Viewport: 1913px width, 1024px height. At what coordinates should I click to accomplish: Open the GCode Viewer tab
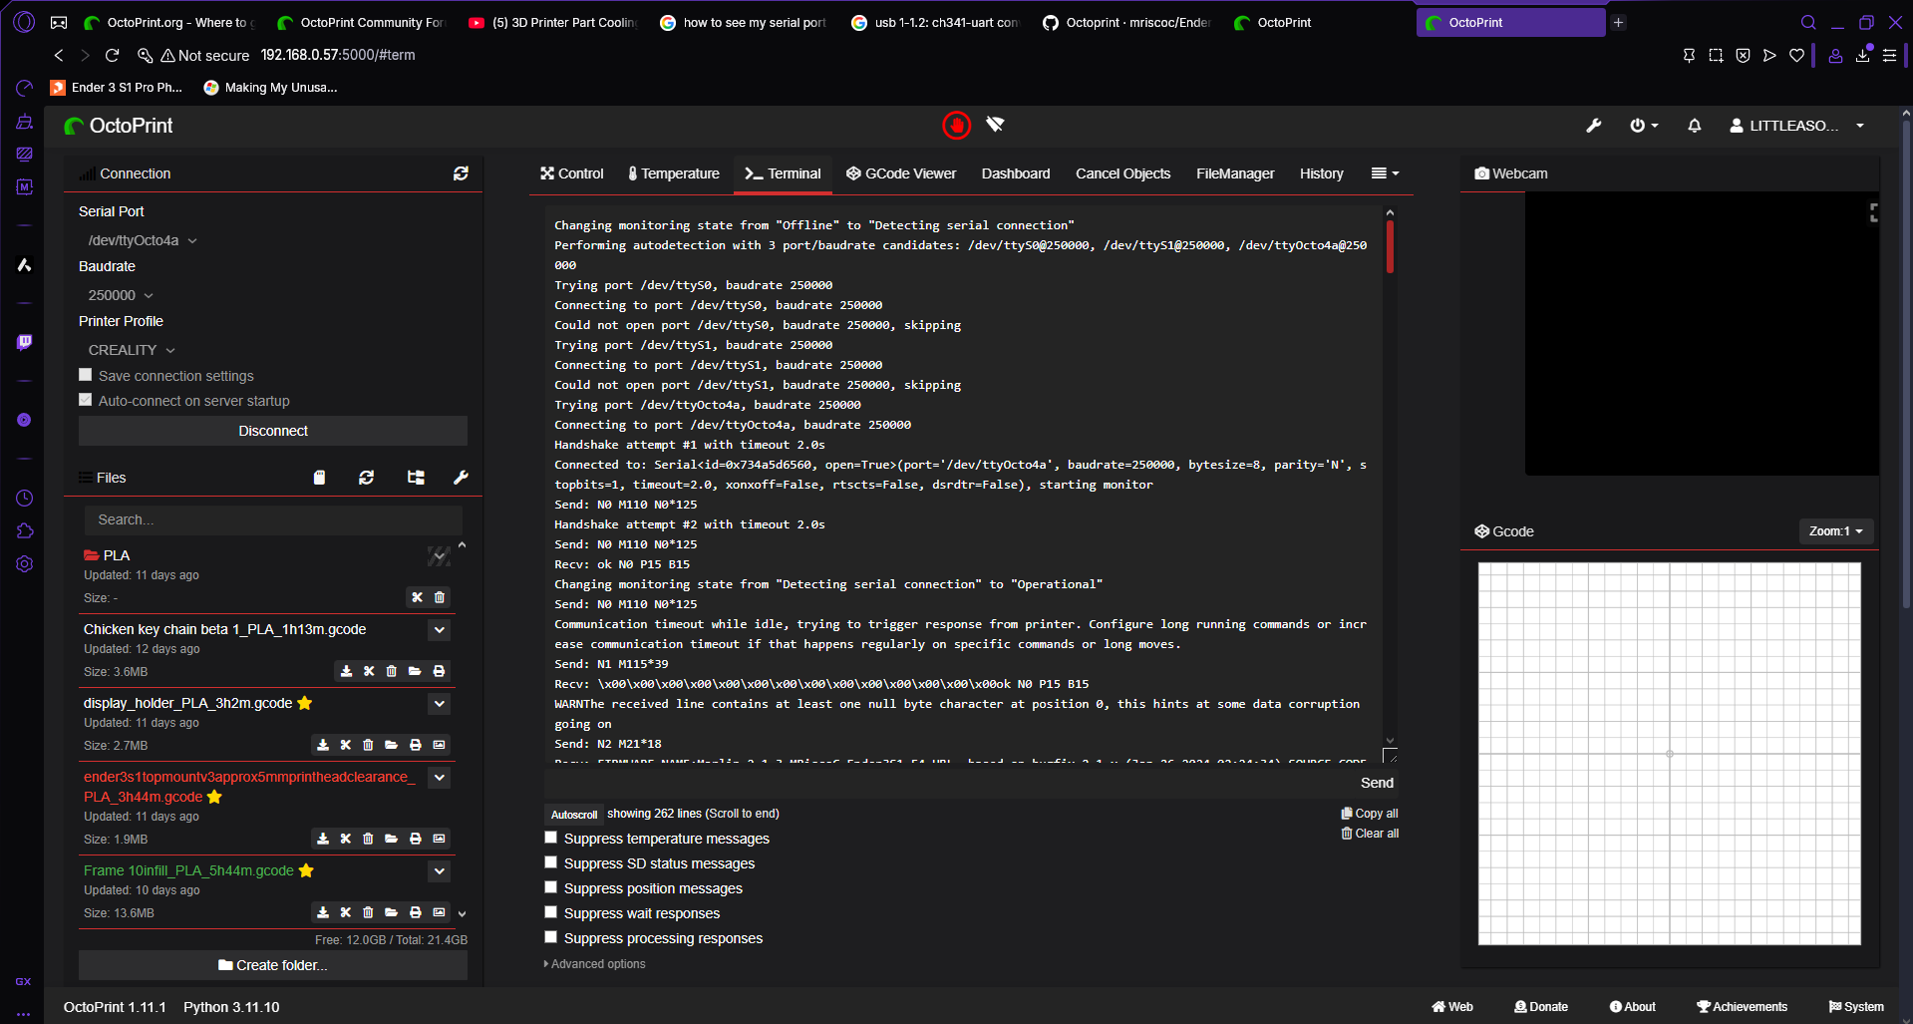(901, 173)
